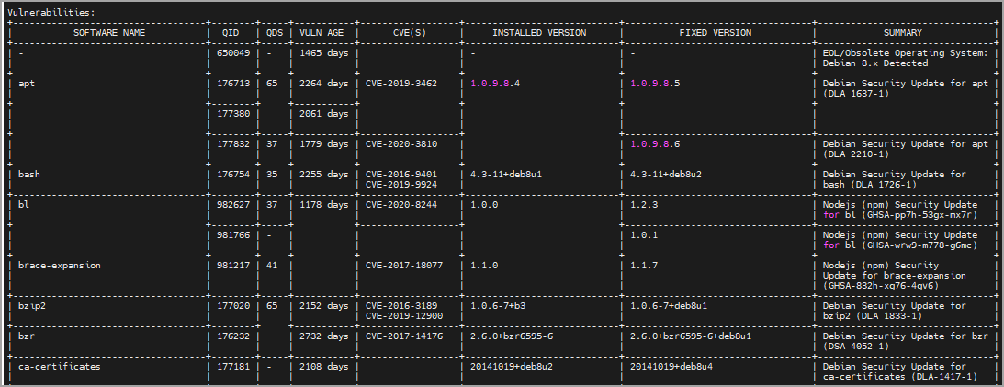Click the QID column header
The image size is (1004, 387).
coord(230,33)
